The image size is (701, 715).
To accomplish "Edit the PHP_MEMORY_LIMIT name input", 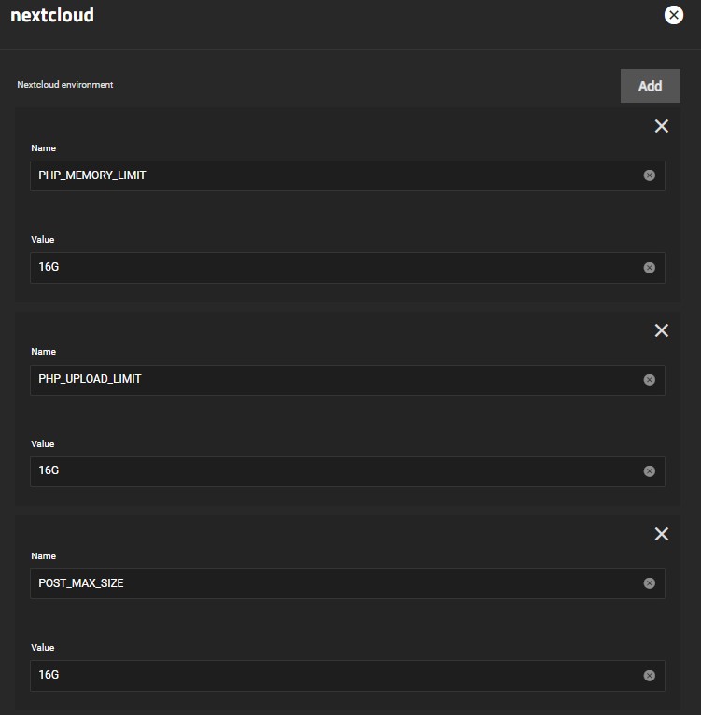I will [x=327, y=175].
